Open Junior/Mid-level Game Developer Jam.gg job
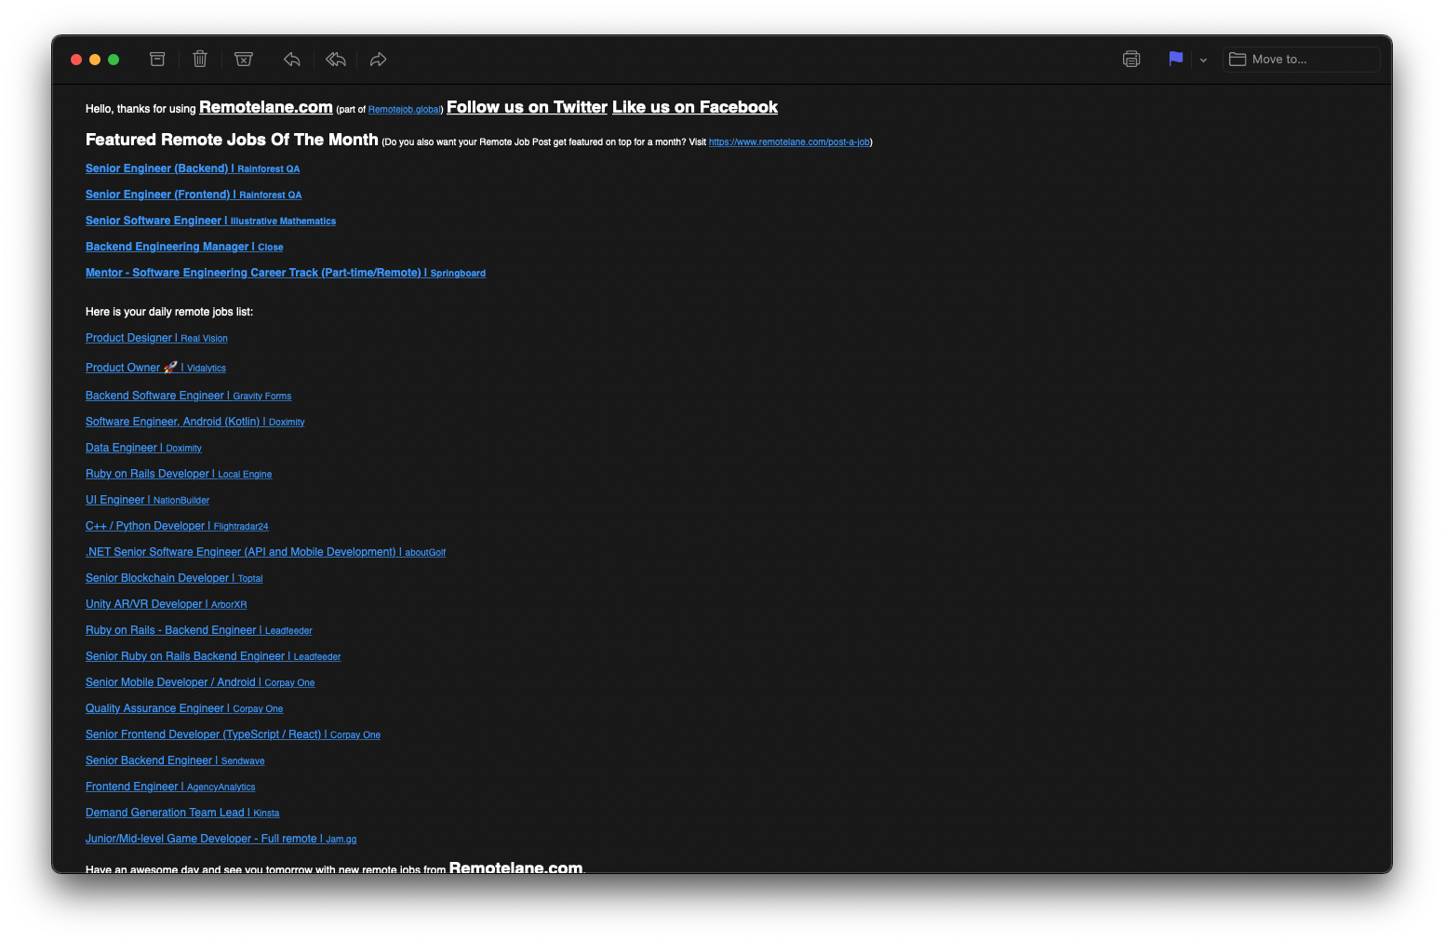 221,839
